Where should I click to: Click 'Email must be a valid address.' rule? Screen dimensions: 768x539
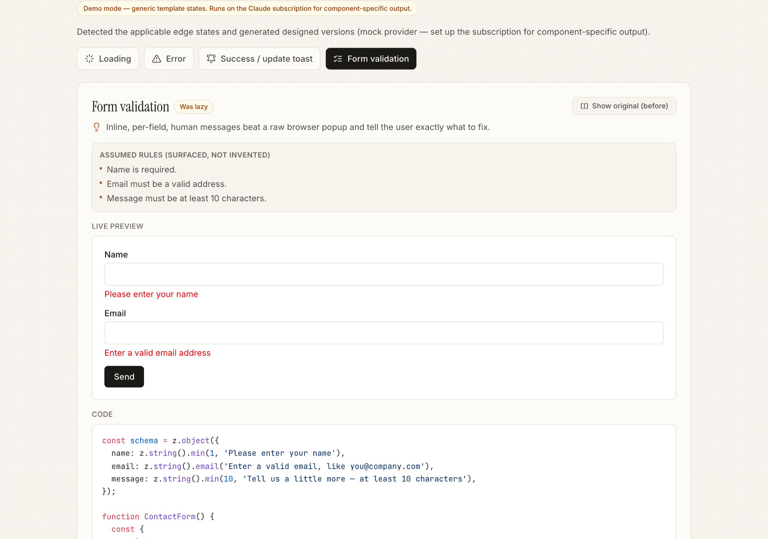click(x=167, y=184)
